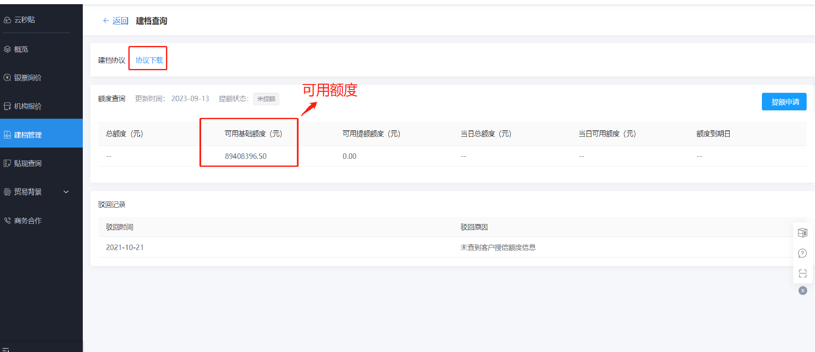Screen dimensions: 815x352
Task: Click the 未提额 status tag
Action: point(266,99)
